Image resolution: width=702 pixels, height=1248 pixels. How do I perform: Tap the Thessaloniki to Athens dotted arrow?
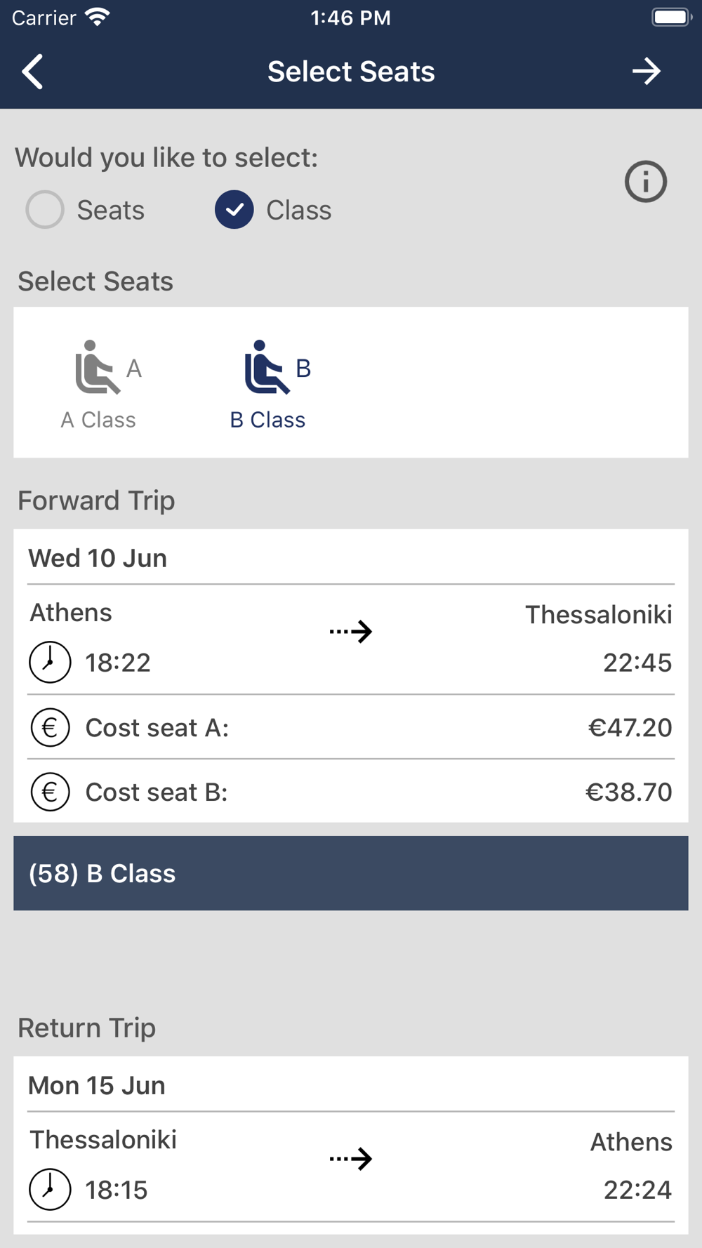[x=351, y=1159]
